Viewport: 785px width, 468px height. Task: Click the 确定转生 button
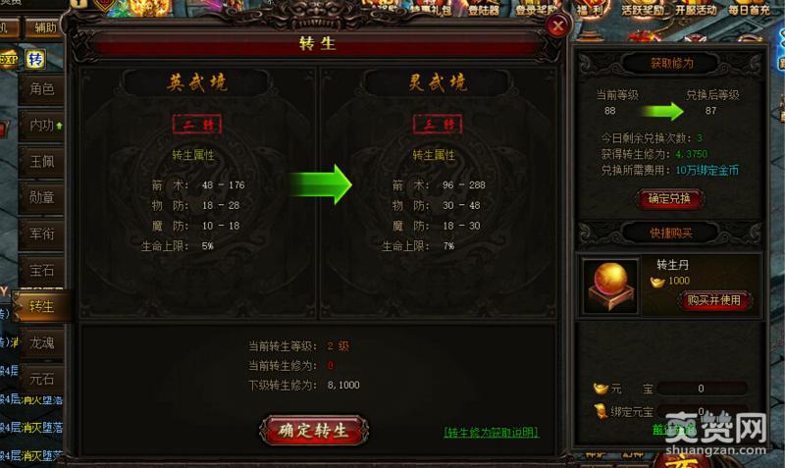(314, 430)
